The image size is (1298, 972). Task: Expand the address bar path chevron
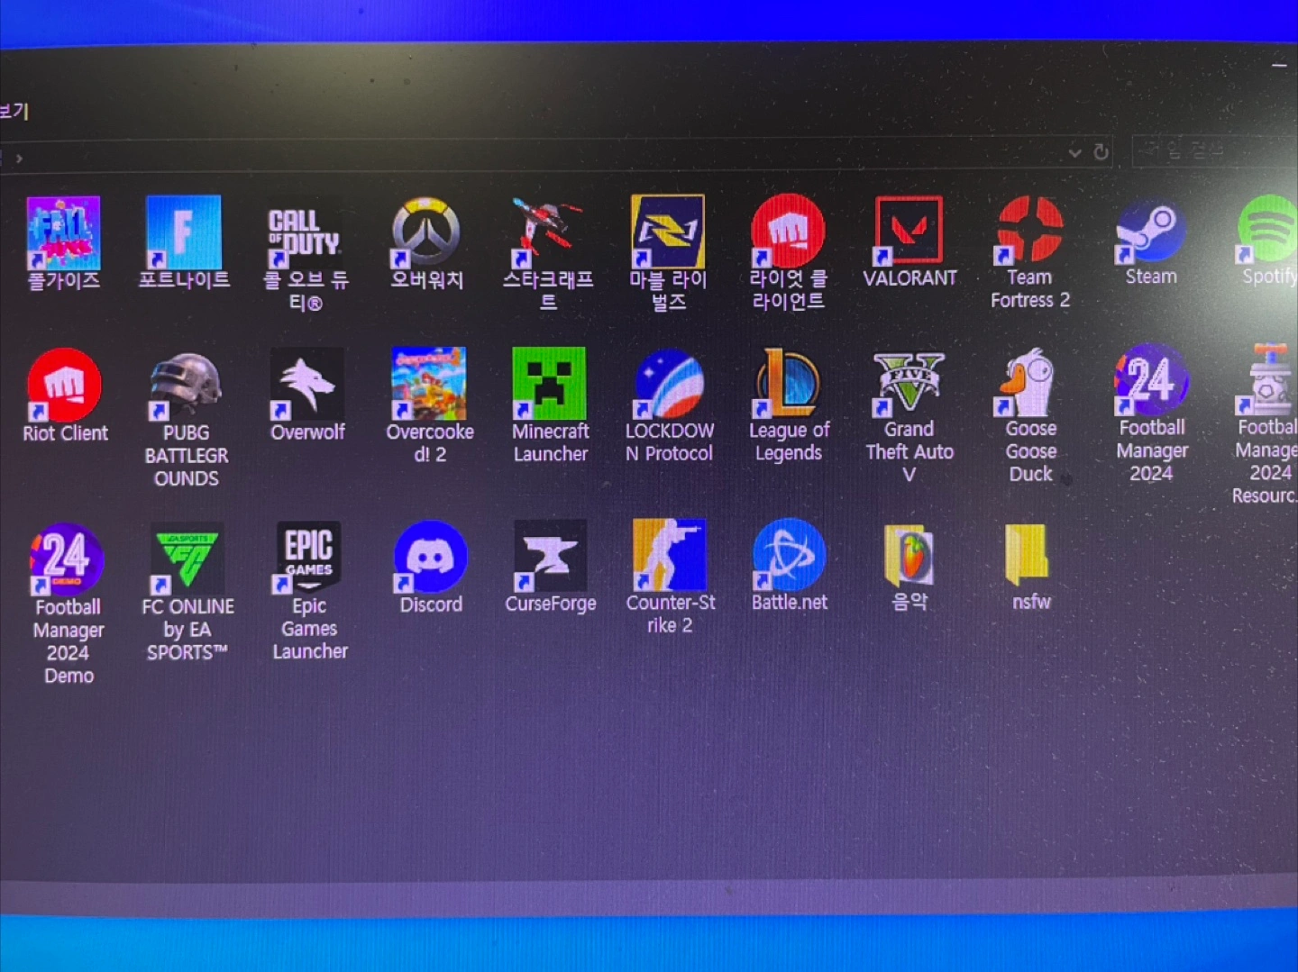coord(19,159)
